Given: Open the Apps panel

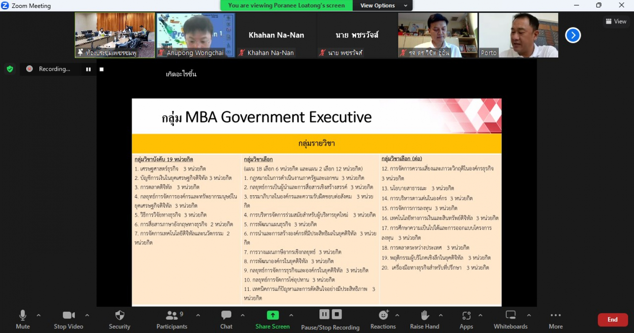Looking at the screenshot, I should pos(466,320).
